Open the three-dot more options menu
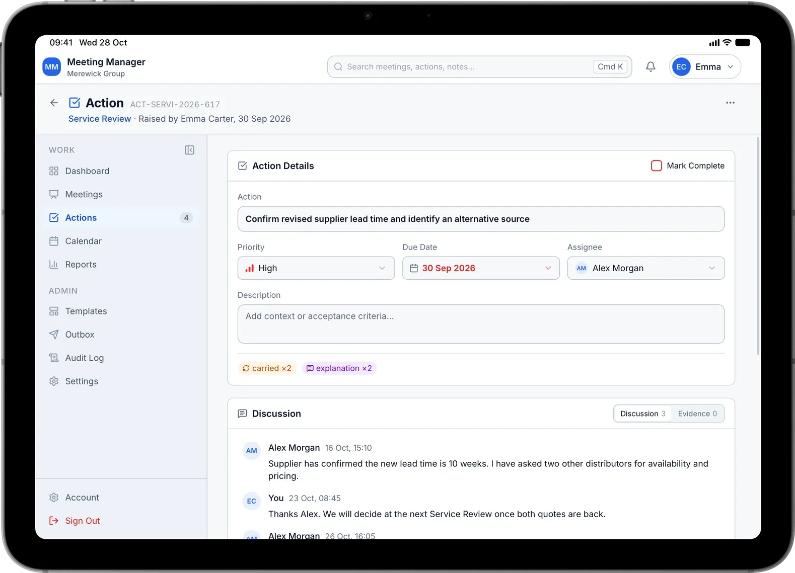This screenshot has width=795, height=573. point(730,103)
